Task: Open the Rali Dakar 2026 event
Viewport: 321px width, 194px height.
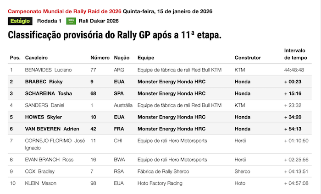Action: coord(99,21)
